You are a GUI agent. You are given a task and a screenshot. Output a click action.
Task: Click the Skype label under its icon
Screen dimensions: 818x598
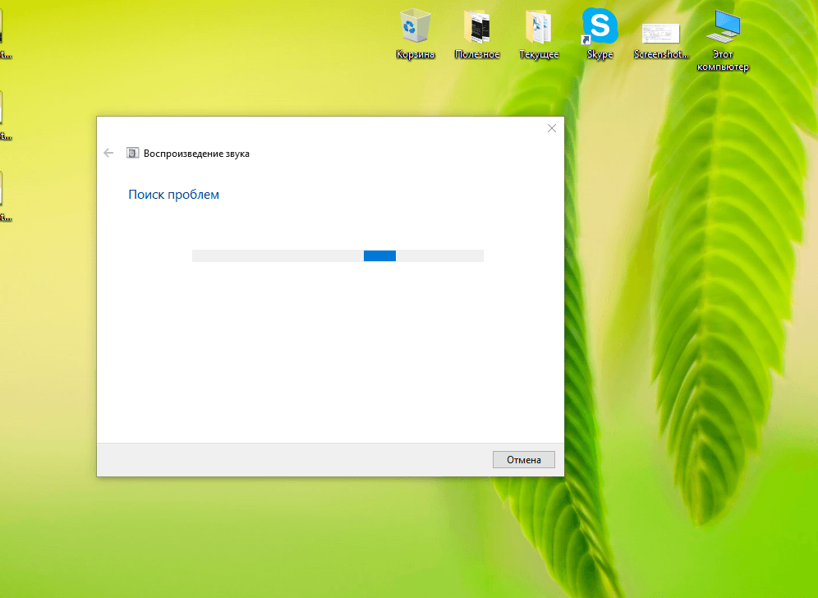coord(600,54)
